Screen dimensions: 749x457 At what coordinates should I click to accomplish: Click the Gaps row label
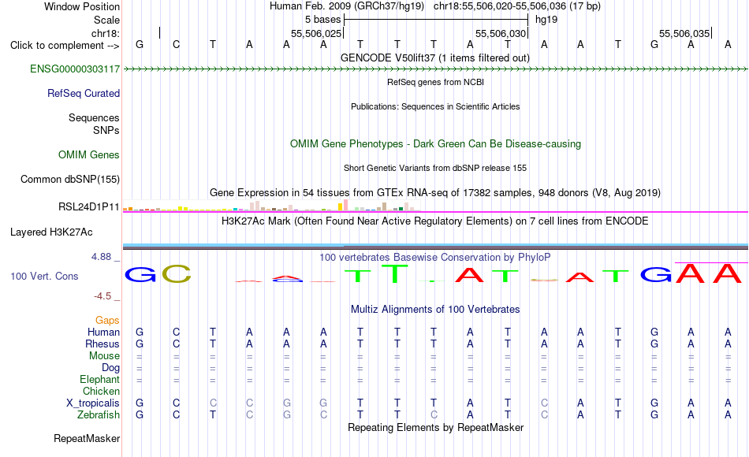tap(107, 321)
